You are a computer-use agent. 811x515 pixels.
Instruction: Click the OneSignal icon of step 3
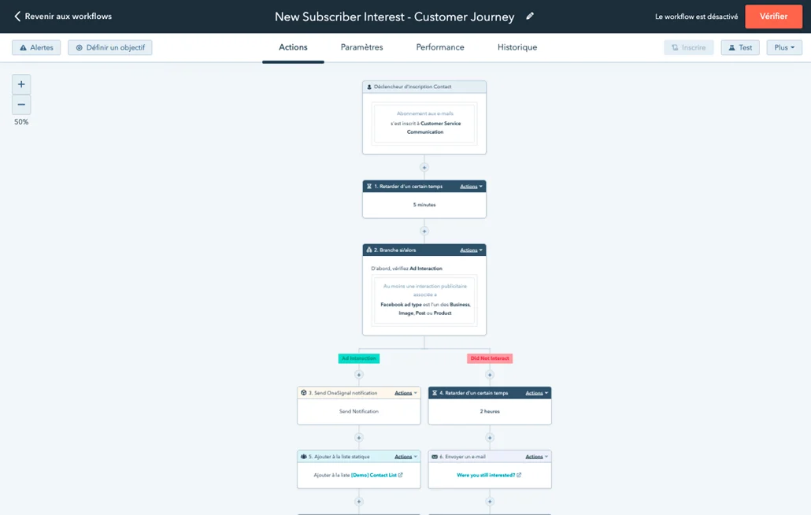click(x=304, y=393)
